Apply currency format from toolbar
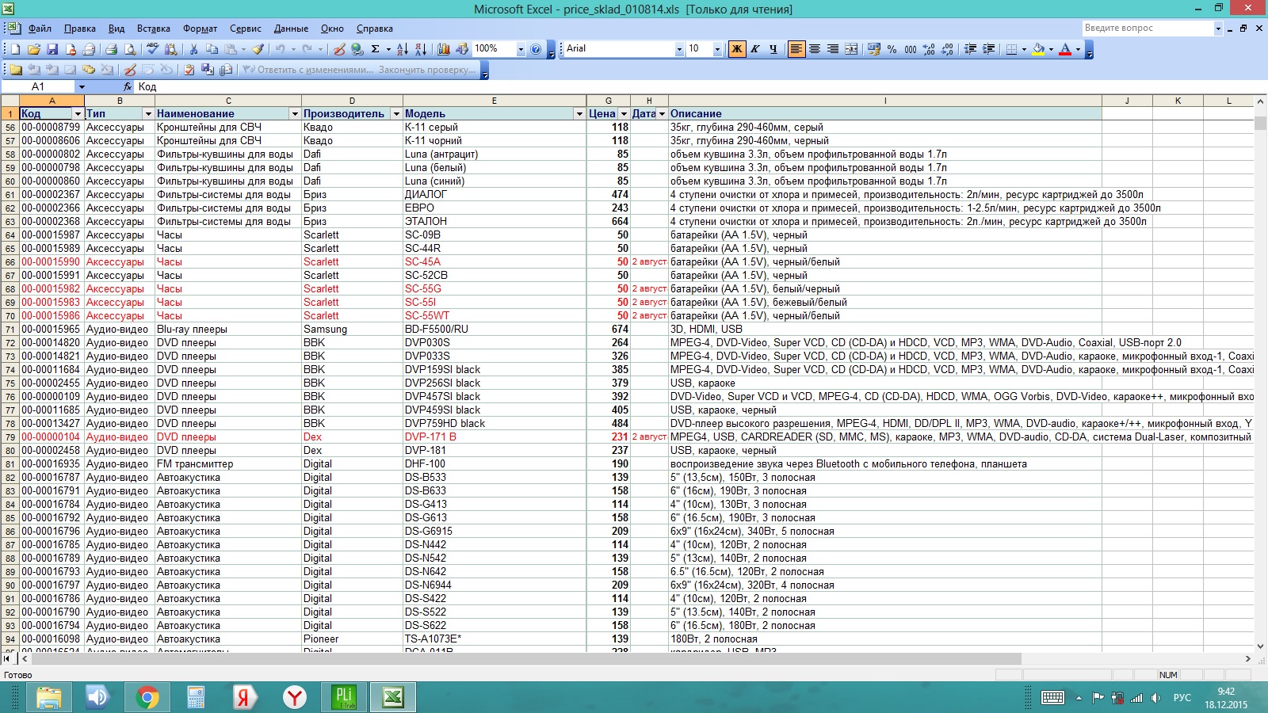The height and width of the screenshot is (713, 1268). tap(874, 49)
